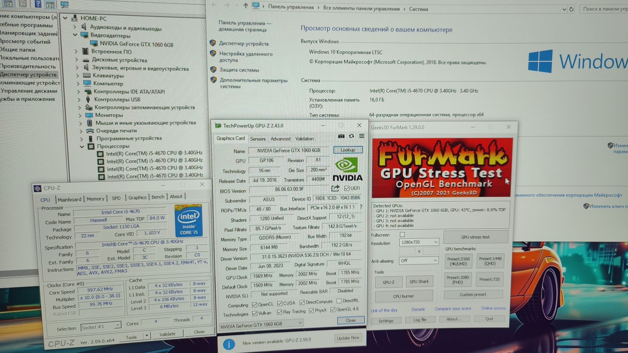
Task: Click the custom resolution width field in FurMark
Action: point(407,251)
